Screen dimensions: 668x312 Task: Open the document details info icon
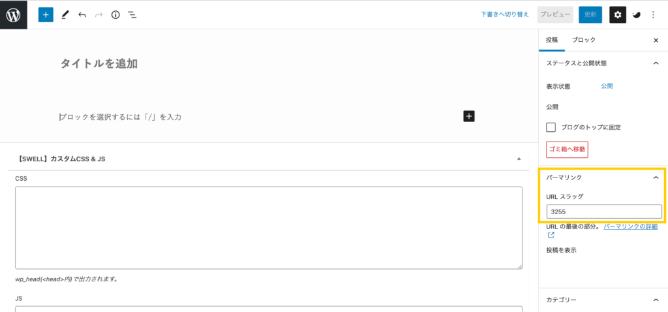[x=115, y=15]
